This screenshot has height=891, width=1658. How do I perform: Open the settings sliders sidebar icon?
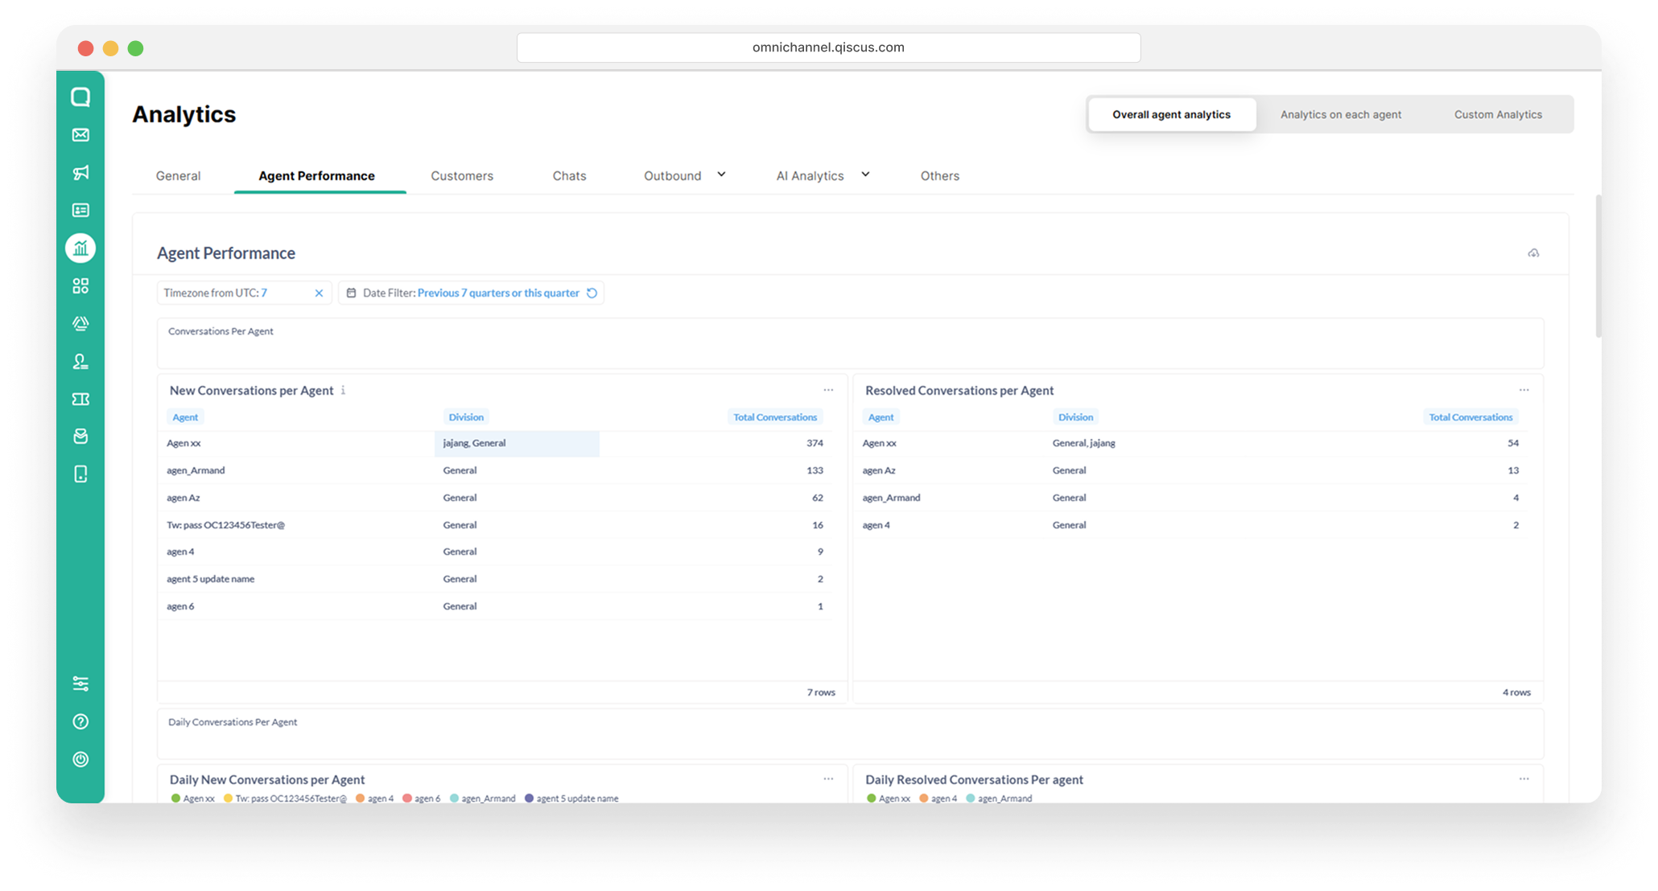point(80,684)
